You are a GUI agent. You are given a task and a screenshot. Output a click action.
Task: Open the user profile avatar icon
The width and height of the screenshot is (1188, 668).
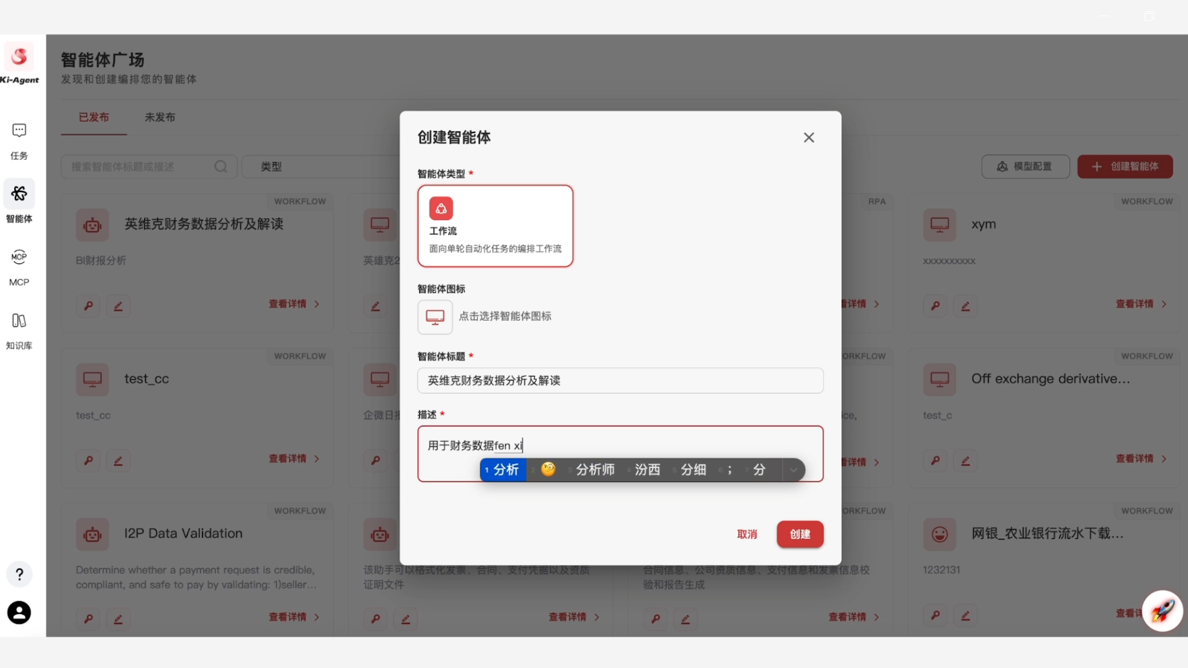(x=19, y=612)
